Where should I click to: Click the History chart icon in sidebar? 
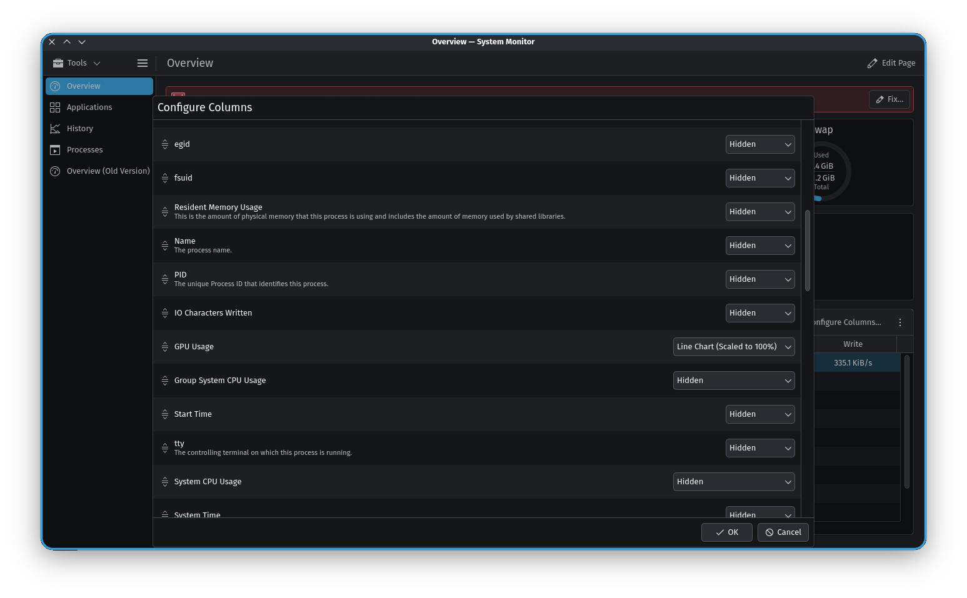[55, 129]
